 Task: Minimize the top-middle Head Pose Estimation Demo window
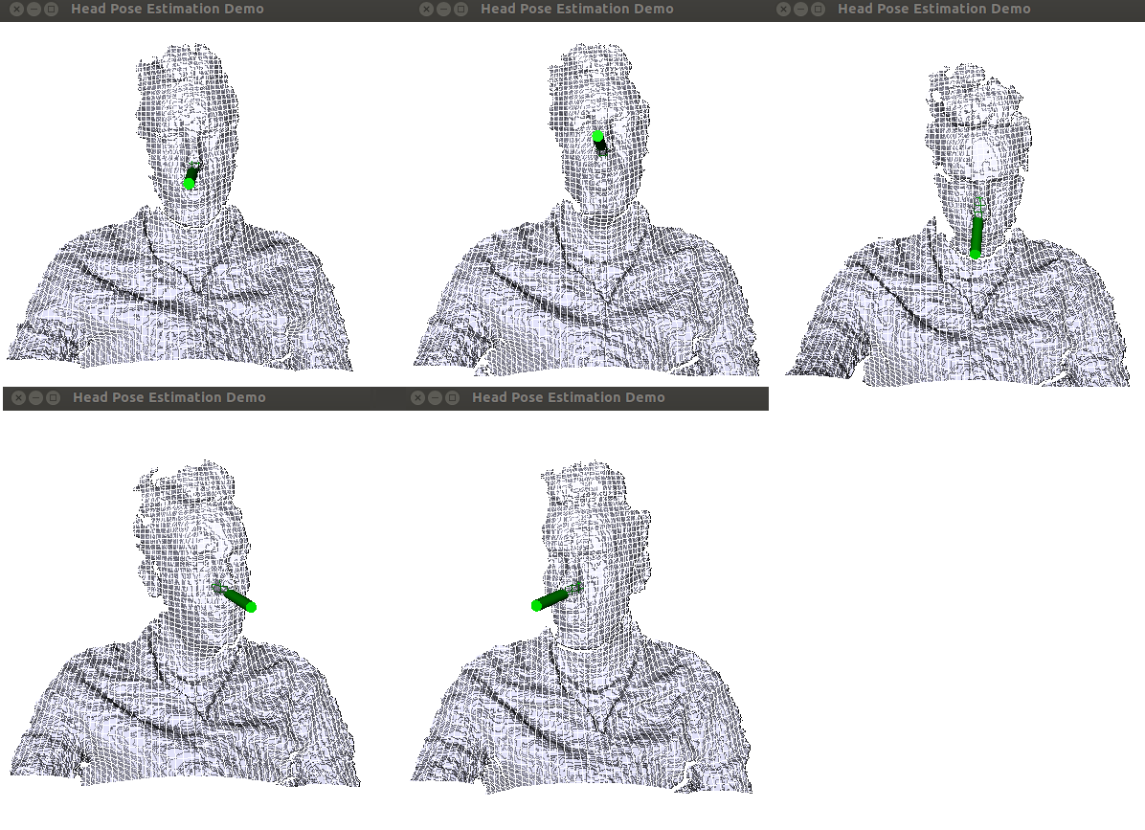(x=443, y=10)
